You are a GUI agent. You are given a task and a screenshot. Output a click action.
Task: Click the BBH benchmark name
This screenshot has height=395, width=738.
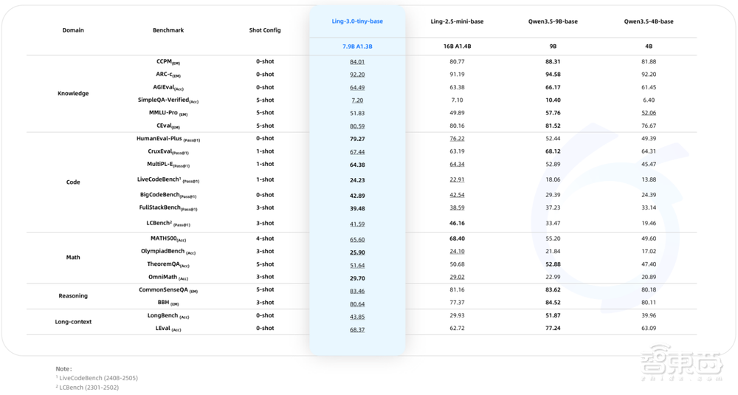pos(168,303)
